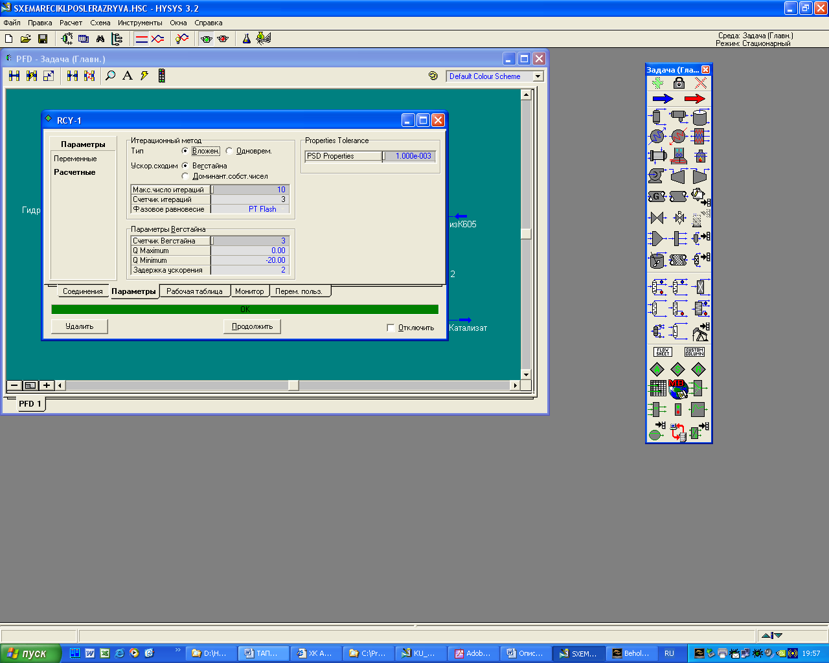Select the fired heater furnace icon
The width and height of the screenshot is (829, 663).
coord(699,156)
